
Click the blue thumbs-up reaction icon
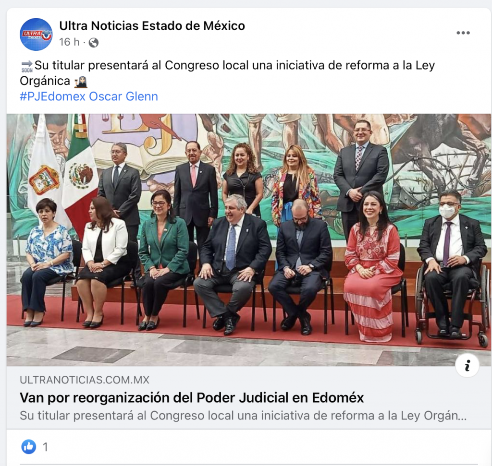coord(28,447)
